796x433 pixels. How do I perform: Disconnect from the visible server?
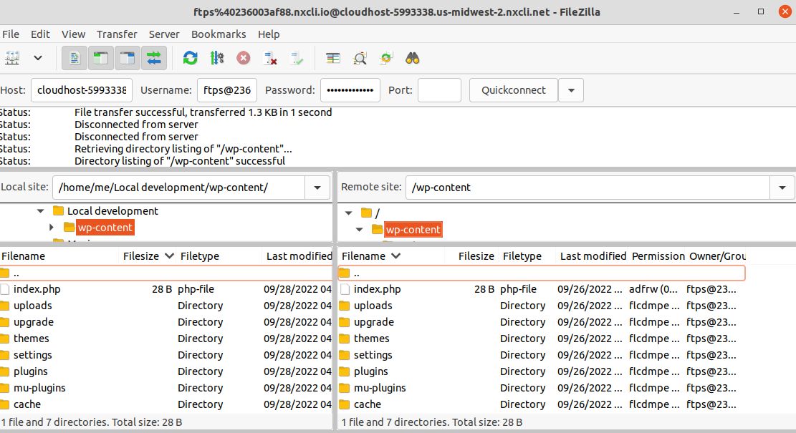(269, 58)
